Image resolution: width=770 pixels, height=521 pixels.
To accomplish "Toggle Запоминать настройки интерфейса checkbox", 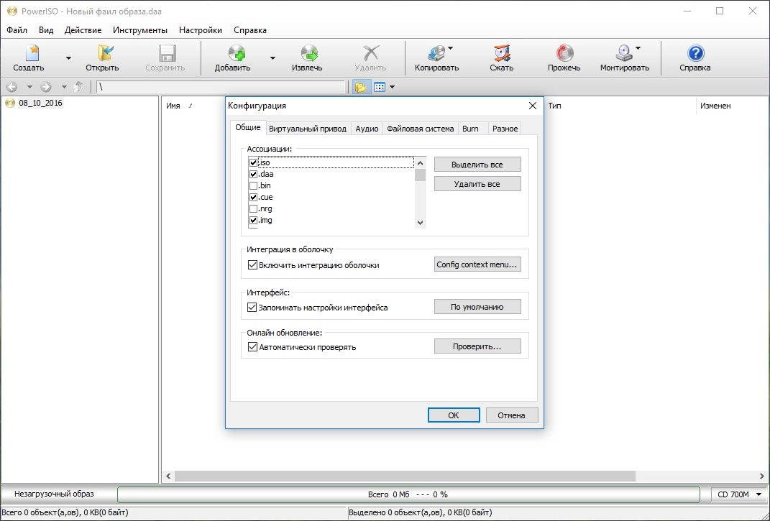I will [252, 308].
